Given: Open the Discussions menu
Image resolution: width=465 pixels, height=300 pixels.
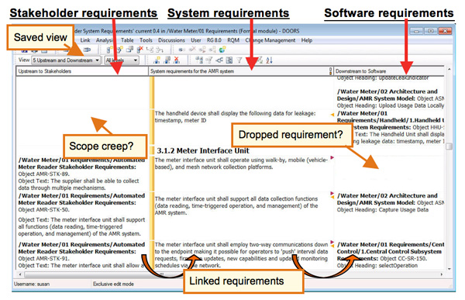Looking at the screenshot, I should click(171, 40).
